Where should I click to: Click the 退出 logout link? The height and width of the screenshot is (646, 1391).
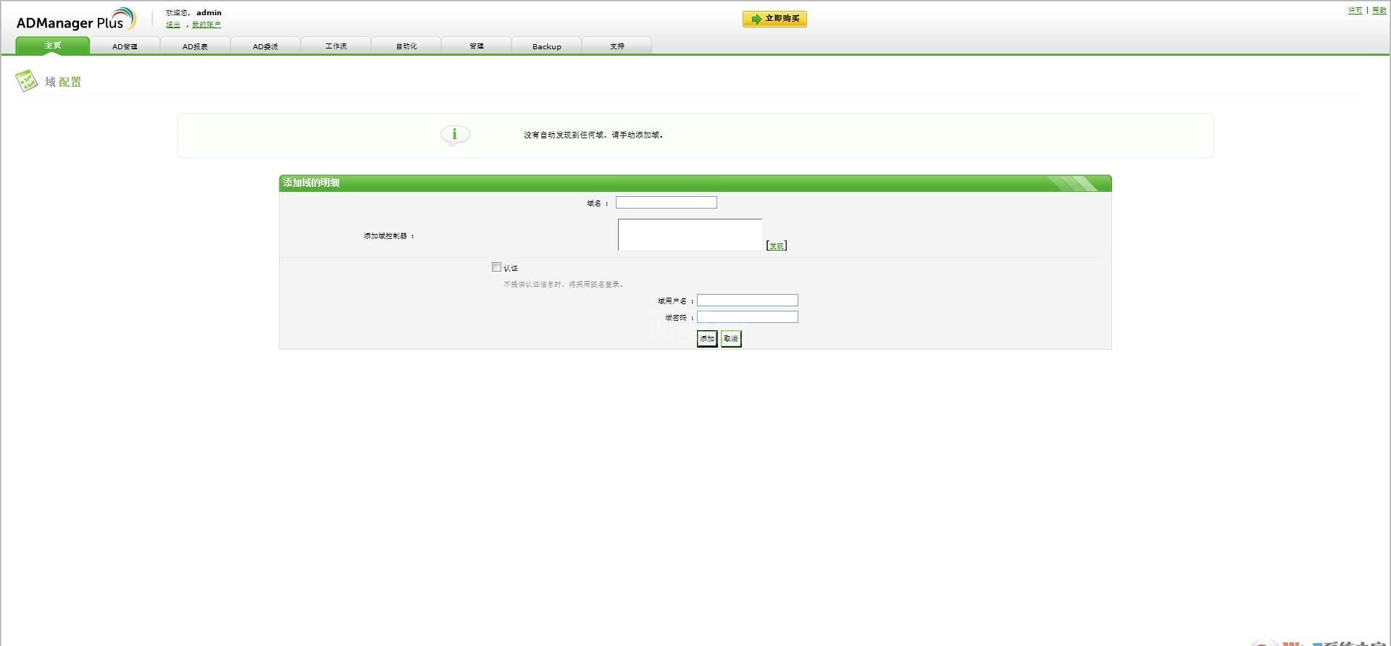point(173,25)
